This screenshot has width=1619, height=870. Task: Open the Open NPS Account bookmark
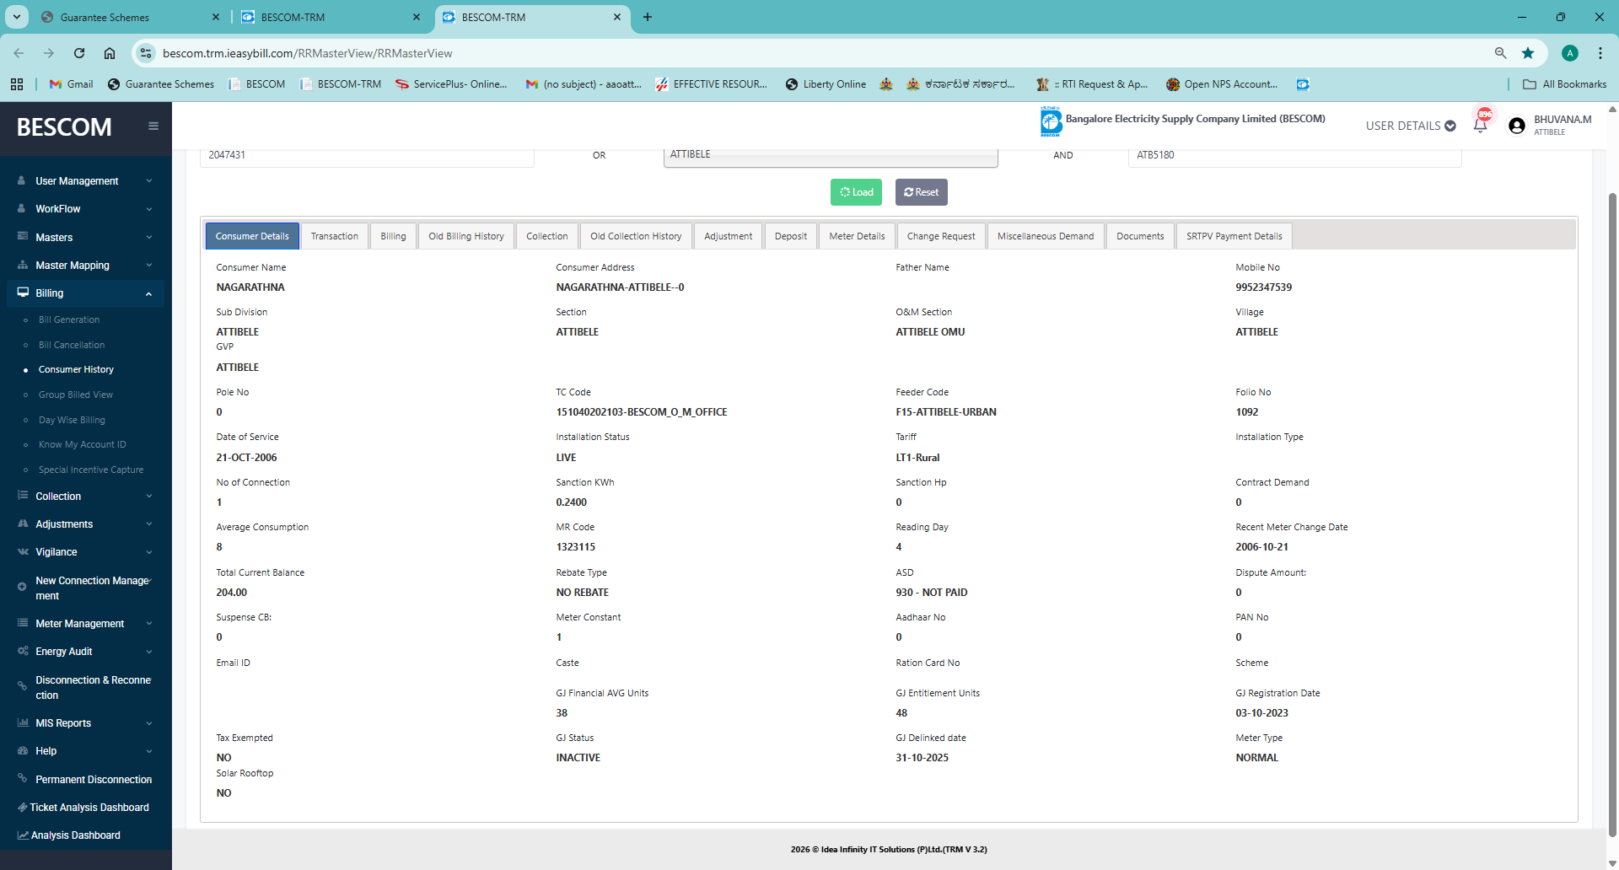tap(1222, 84)
